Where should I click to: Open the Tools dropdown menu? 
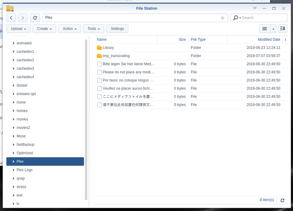(x=94, y=28)
